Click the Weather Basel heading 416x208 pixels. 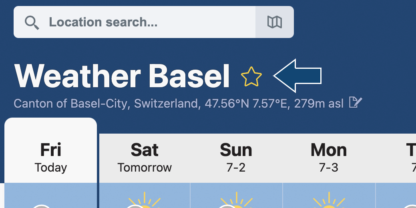coord(122,76)
